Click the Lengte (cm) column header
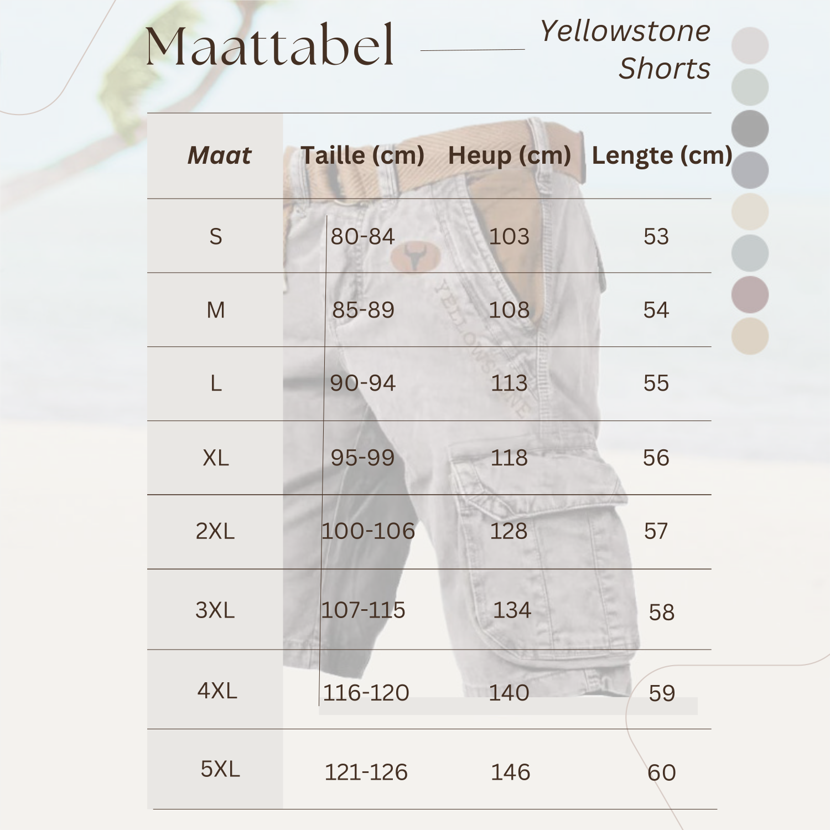This screenshot has height=830, width=830. pos(662,155)
